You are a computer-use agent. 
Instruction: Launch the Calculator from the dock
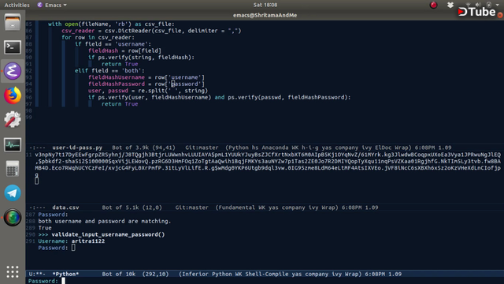click(x=13, y=169)
